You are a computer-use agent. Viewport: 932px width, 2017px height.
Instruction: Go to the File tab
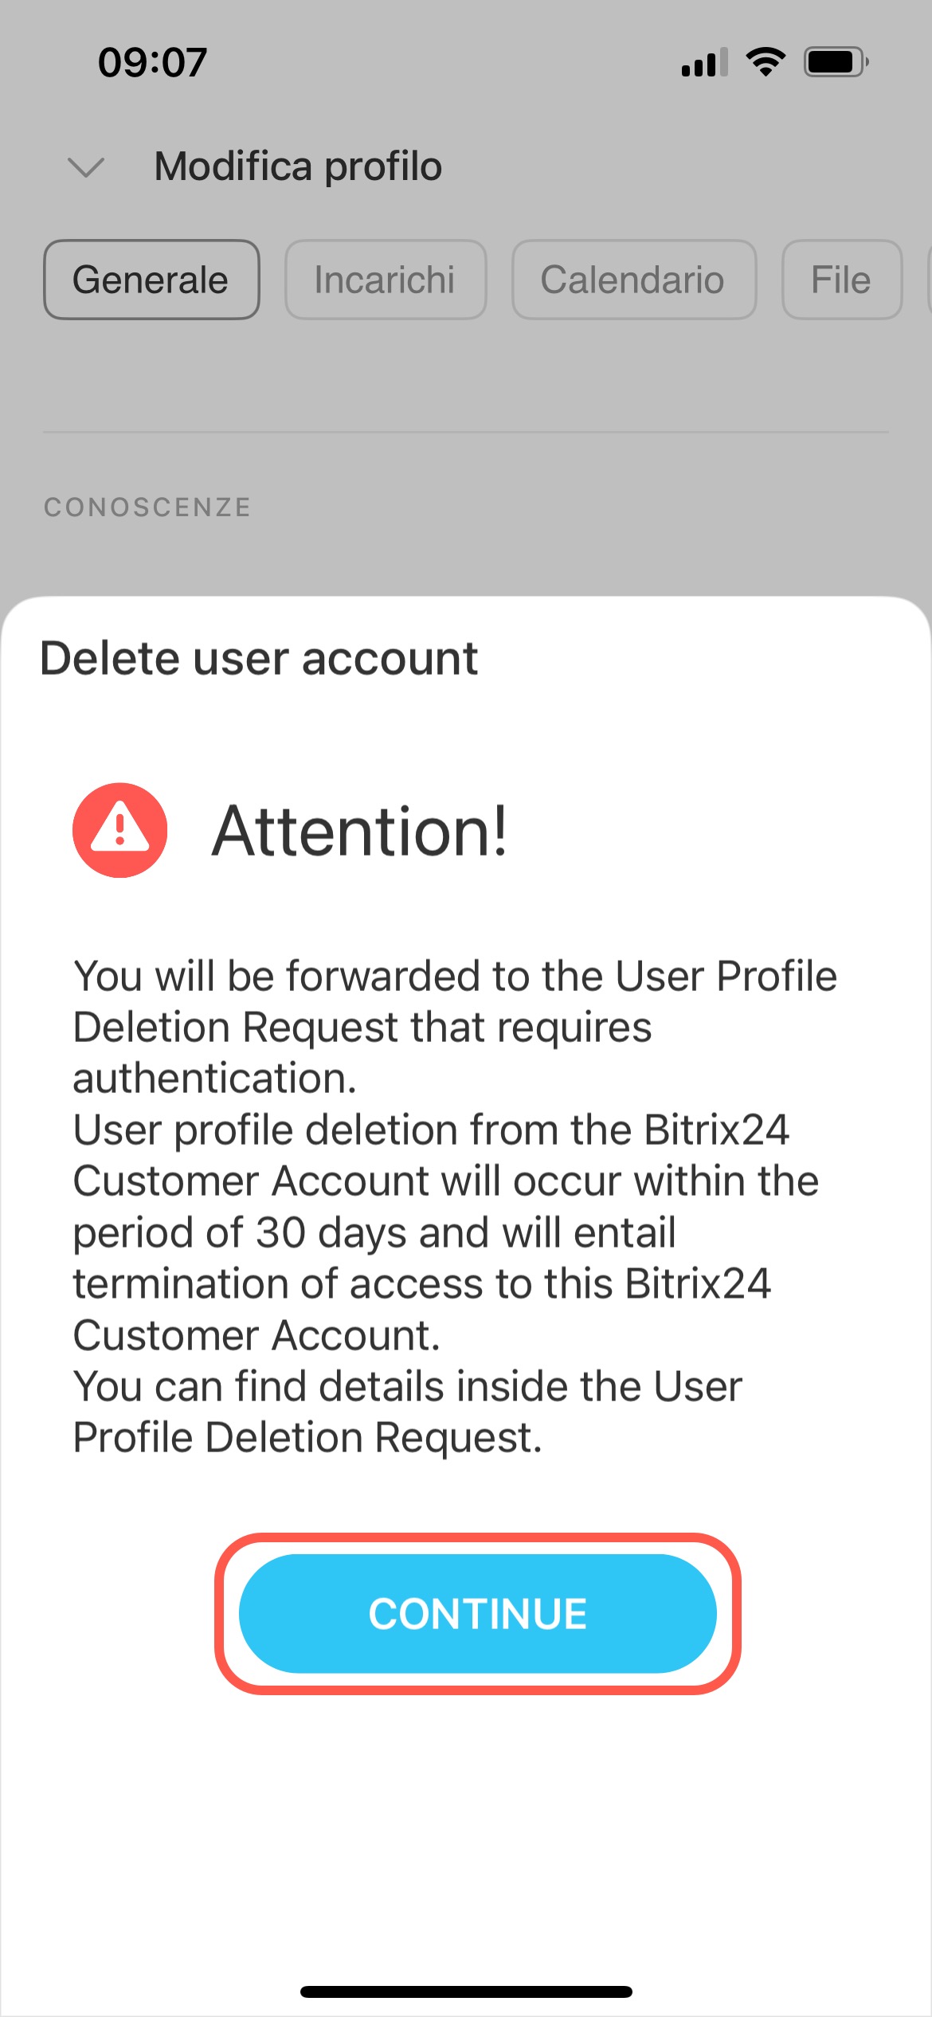[841, 280]
